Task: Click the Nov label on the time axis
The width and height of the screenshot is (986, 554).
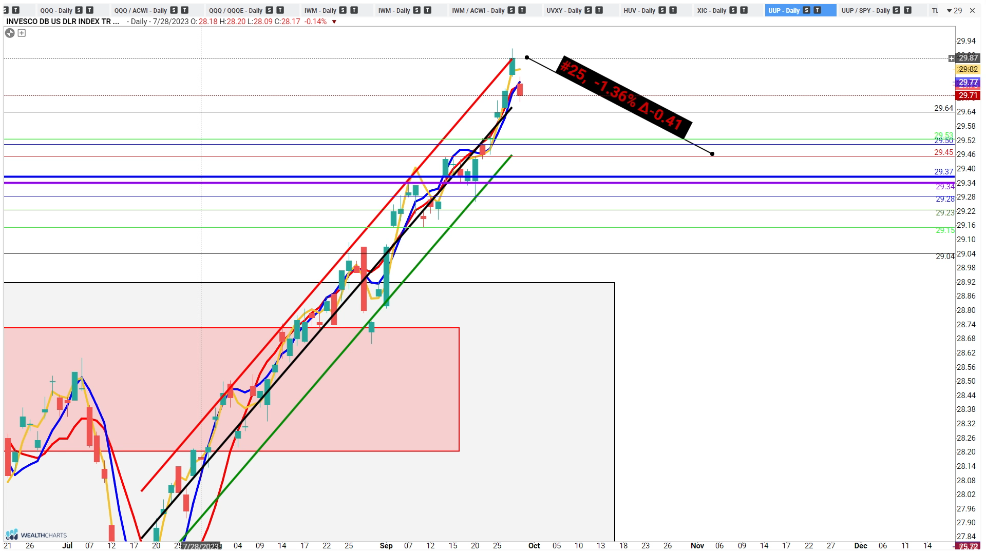Action: pyautogui.click(x=697, y=546)
